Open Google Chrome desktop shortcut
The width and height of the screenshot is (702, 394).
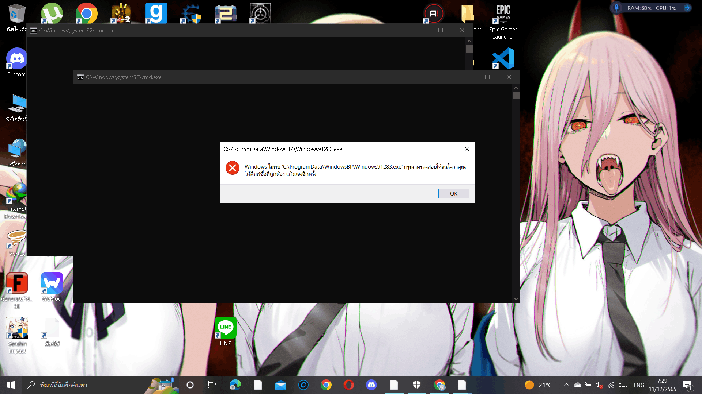(x=87, y=13)
